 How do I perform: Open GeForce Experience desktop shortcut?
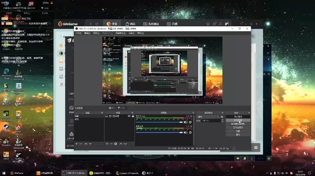6,116
